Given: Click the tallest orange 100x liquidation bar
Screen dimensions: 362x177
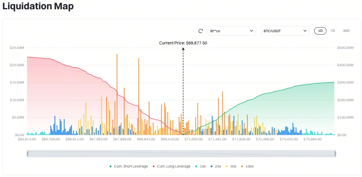Looking at the screenshot, I should coord(117,94).
